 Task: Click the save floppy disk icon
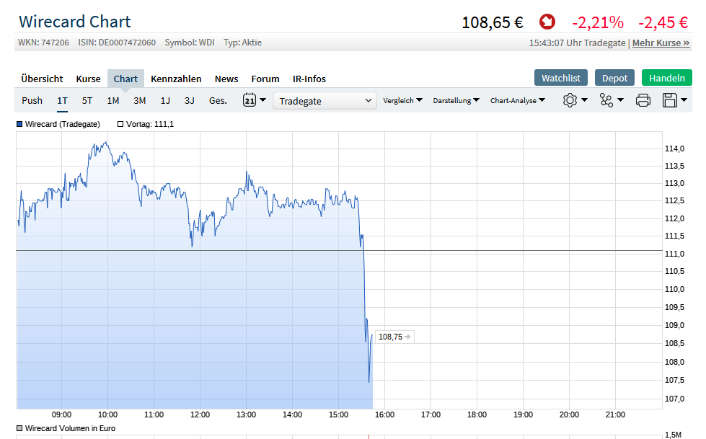pos(669,100)
